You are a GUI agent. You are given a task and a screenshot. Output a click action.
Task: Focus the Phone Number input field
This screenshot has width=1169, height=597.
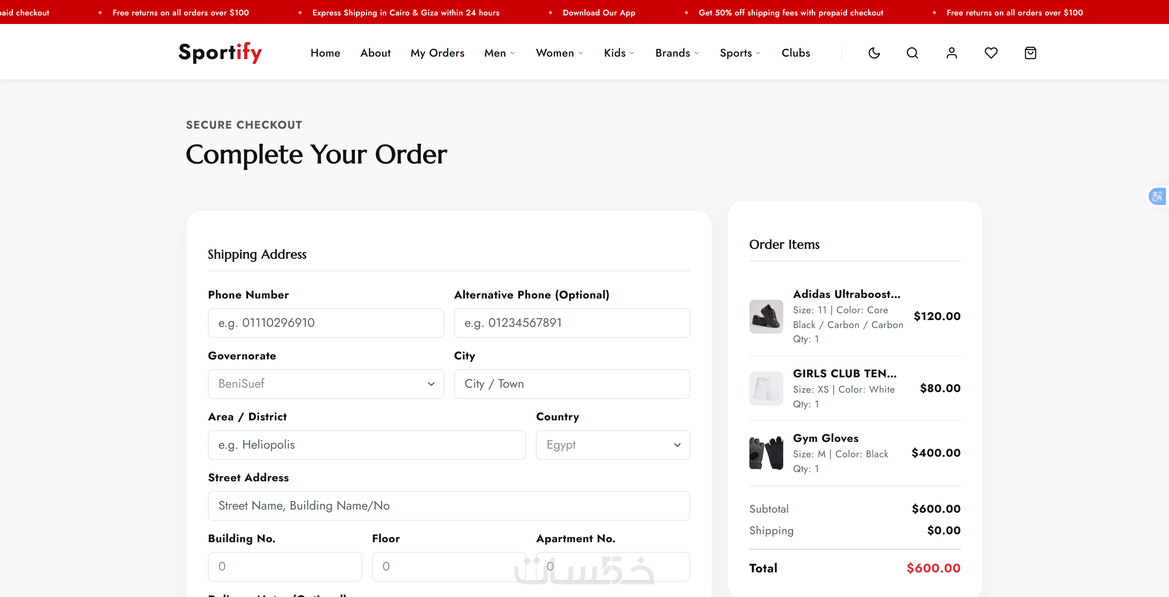[326, 323]
